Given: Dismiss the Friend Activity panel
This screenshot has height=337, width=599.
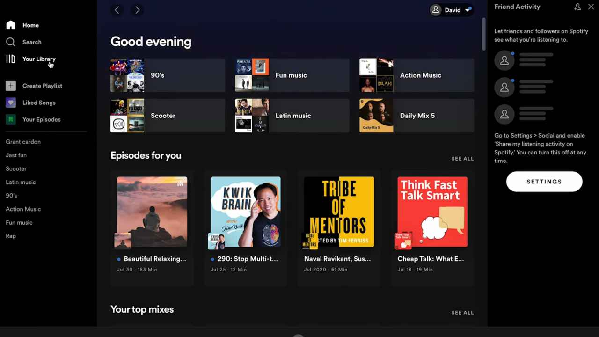Looking at the screenshot, I should pyautogui.click(x=591, y=7).
